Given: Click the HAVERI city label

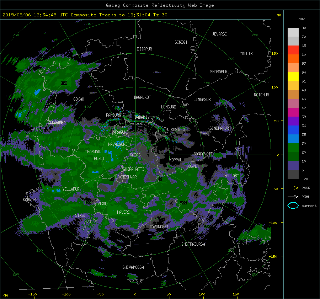Looking at the screenshot, I should (123, 212).
